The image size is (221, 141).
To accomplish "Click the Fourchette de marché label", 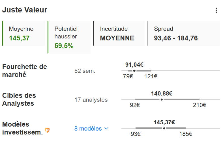I will 25,71.
